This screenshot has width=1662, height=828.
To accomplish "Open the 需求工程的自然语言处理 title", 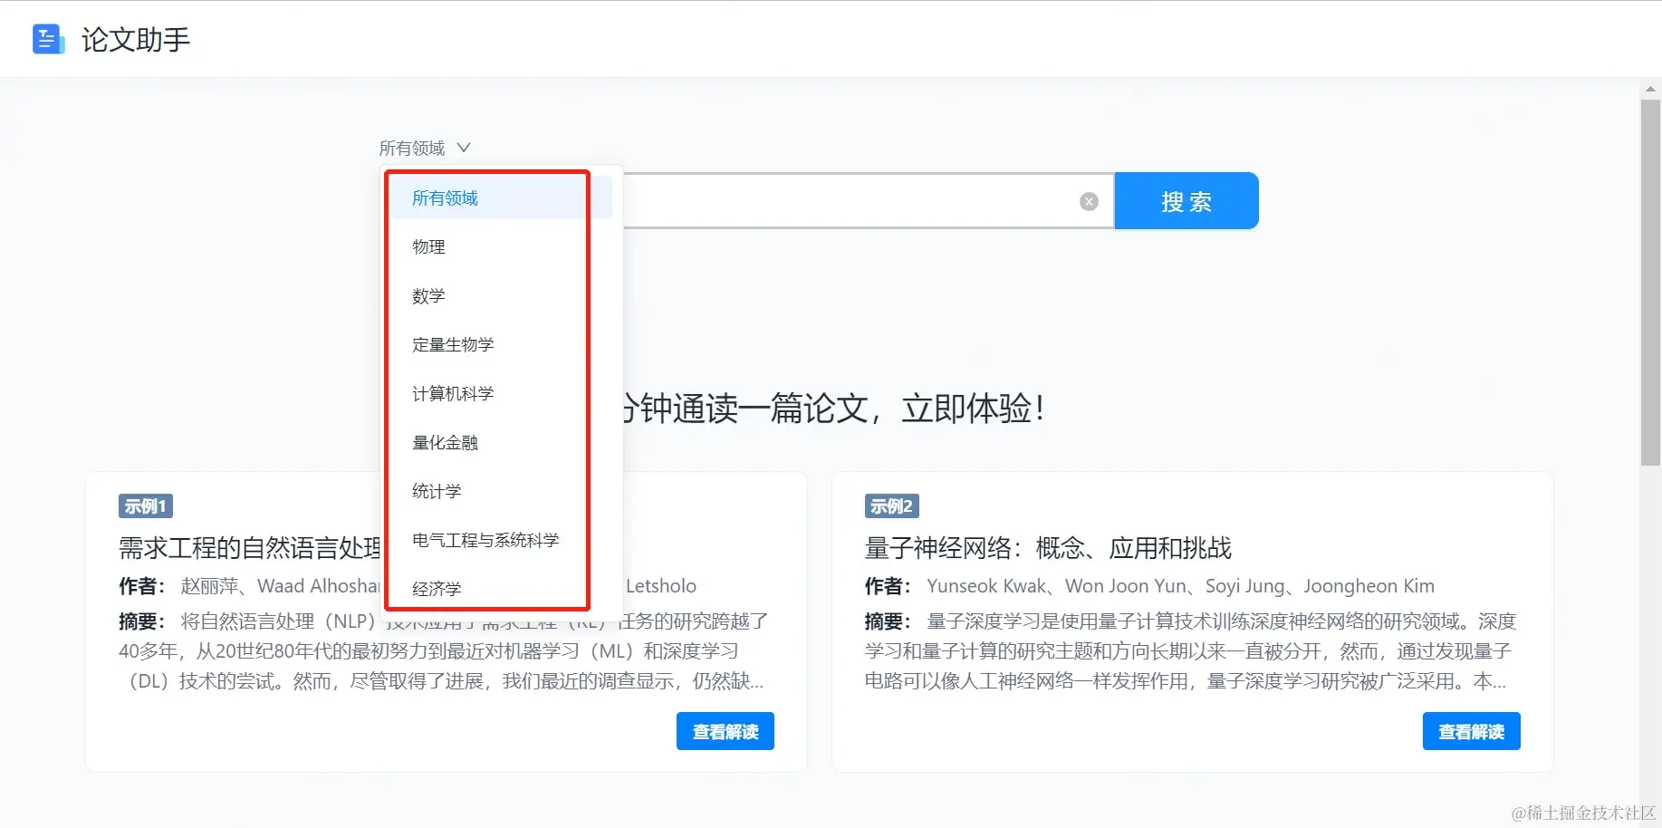I will (250, 548).
